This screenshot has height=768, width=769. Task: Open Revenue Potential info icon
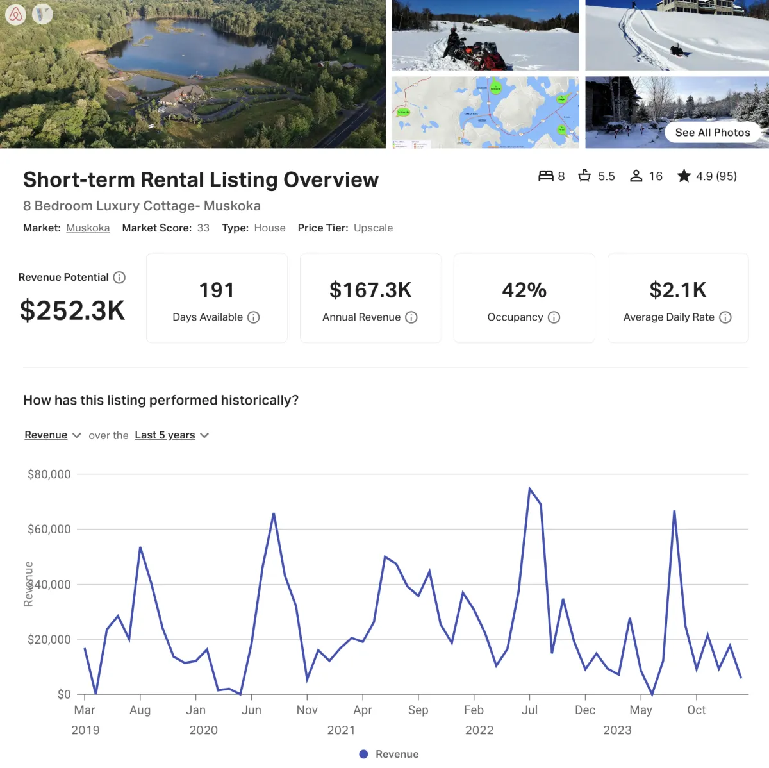click(x=119, y=278)
